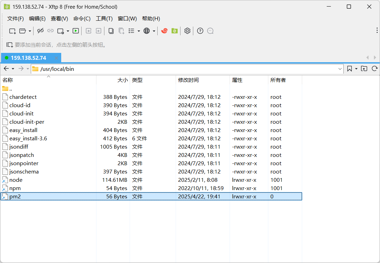Select the chardetect file

[151, 97]
